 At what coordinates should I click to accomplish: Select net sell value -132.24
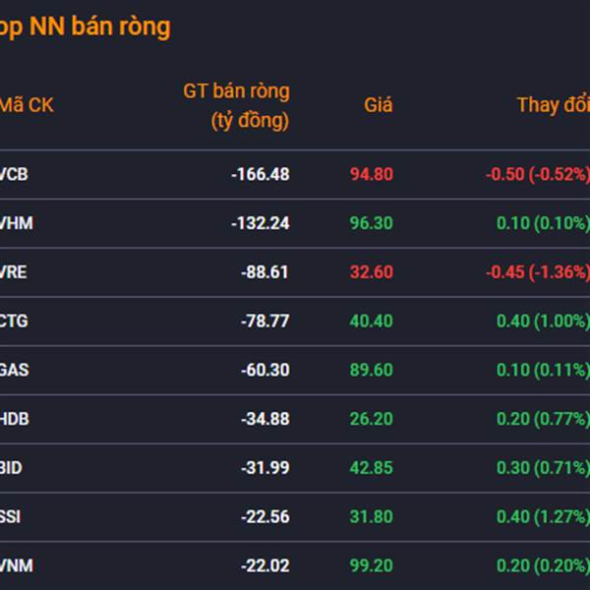[261, 223]
